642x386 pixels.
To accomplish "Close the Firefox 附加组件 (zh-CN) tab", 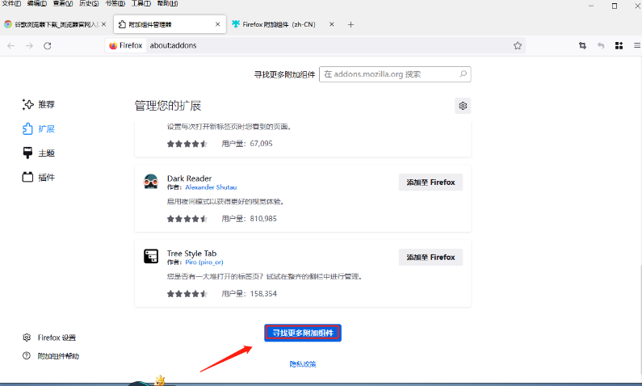I will click(332, 24).
